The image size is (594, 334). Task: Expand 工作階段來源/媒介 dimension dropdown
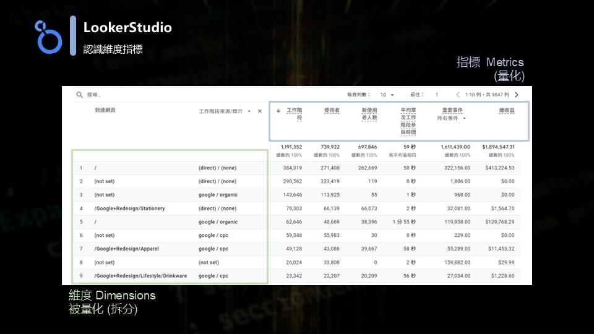[249, 111]
